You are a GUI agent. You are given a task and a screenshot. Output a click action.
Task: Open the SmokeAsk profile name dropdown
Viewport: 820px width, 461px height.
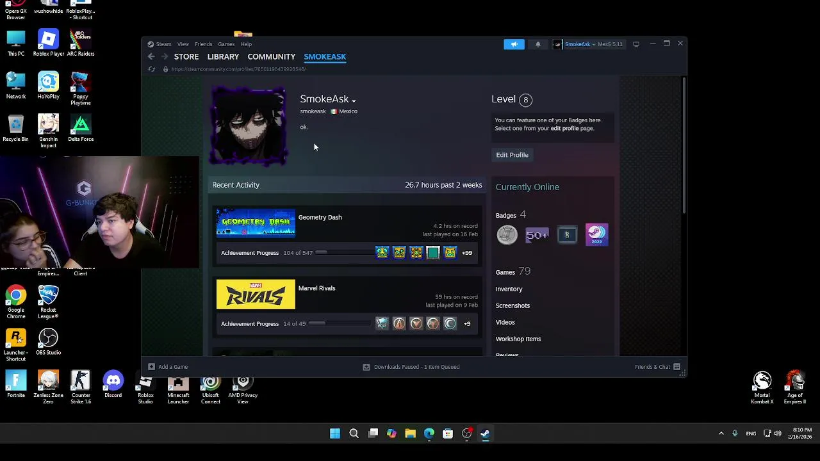tap(354, 101)
